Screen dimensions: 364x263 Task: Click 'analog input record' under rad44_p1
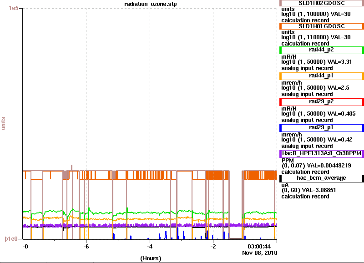point(307,94)
